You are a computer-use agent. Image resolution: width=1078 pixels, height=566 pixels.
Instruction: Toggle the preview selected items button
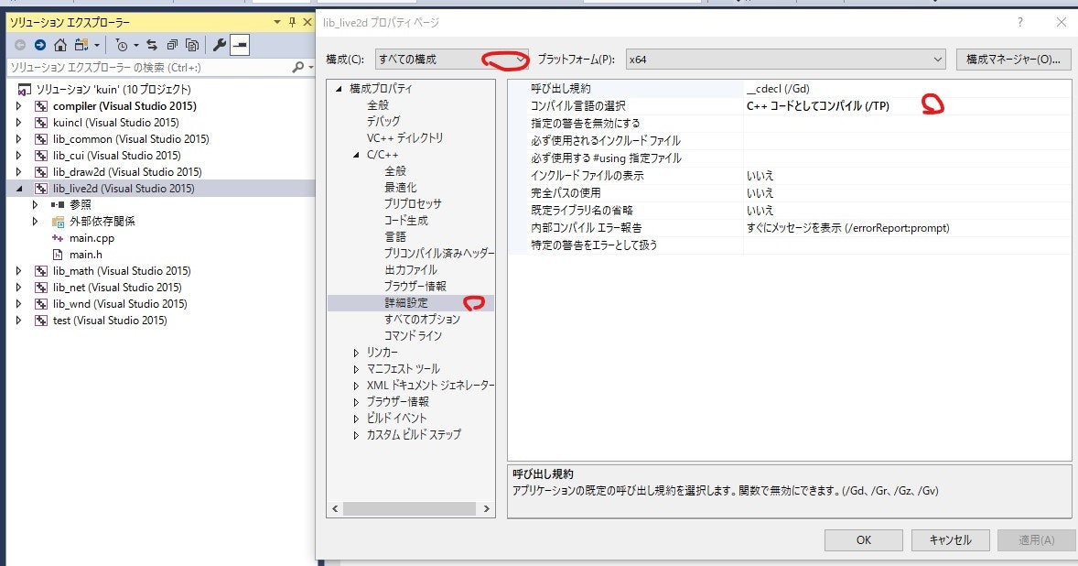(239, 46)
